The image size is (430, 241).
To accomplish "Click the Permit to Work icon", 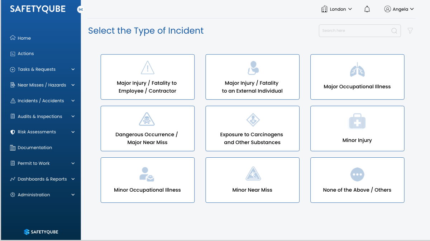I will [x=13, y=163].
